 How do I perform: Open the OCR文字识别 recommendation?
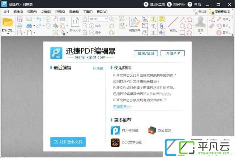click(x=127, y=142)
